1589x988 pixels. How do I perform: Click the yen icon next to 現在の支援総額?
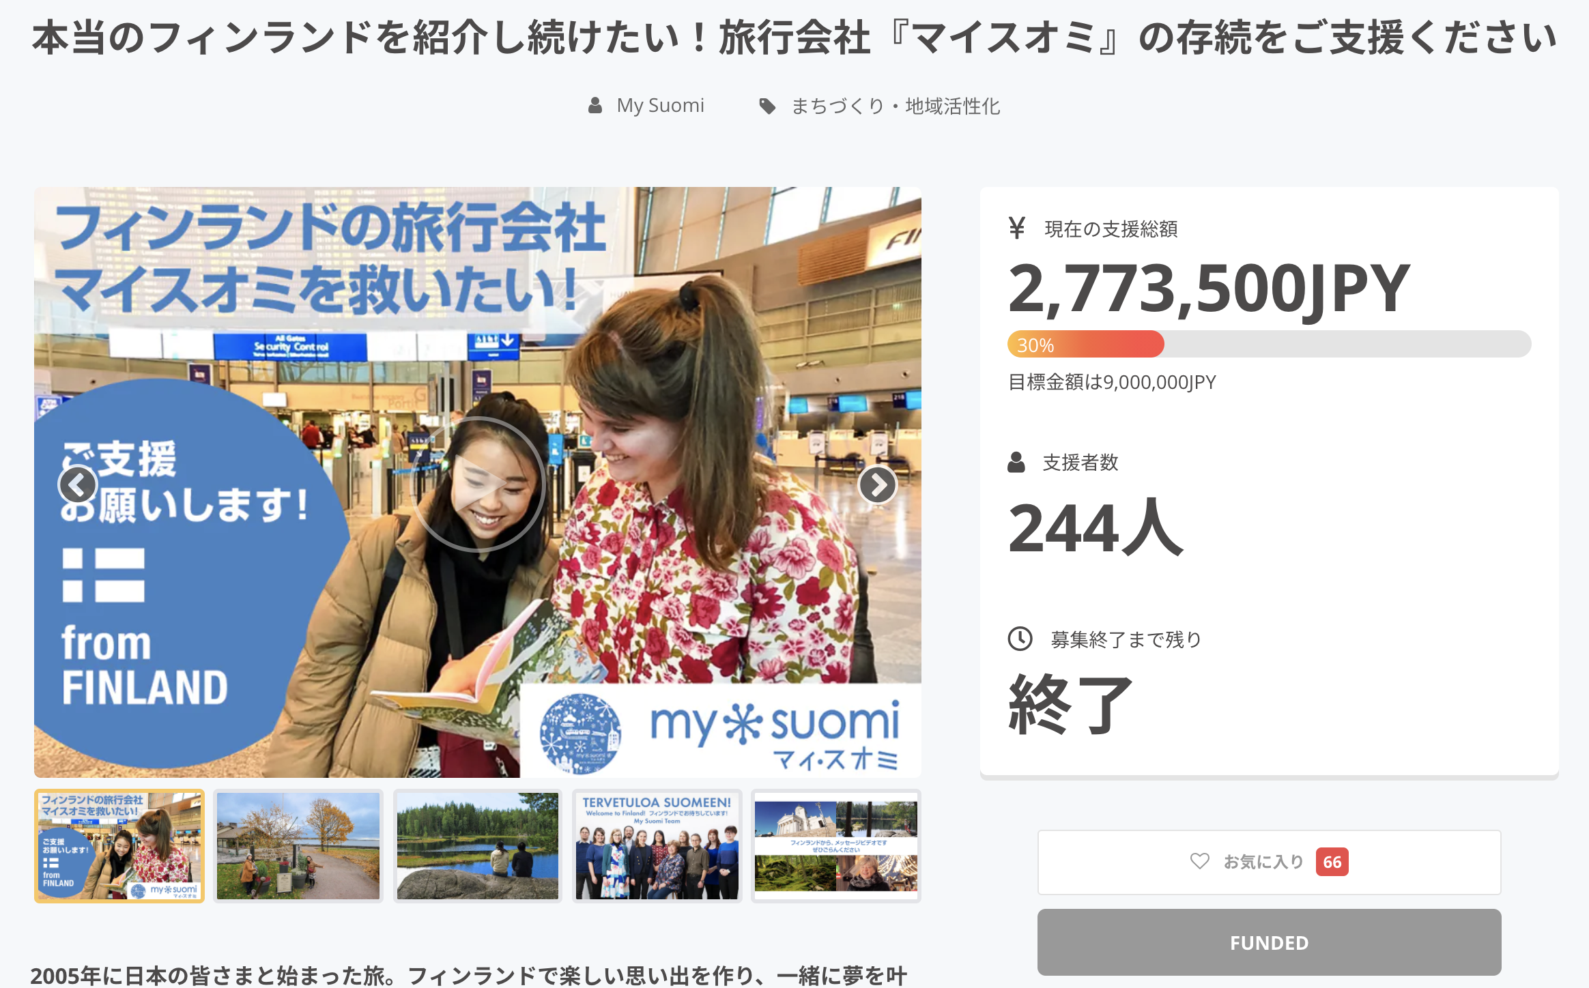pyautogui.click(x=1016, y=228)
